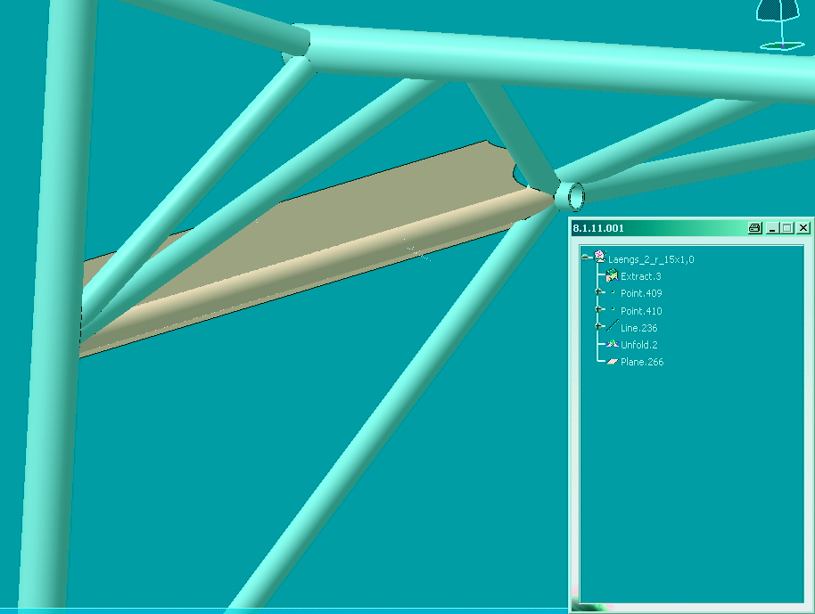Click the Extract.3 feature icon
The height and width of the screenshot is (614, 815).
(x=612, y=276)
